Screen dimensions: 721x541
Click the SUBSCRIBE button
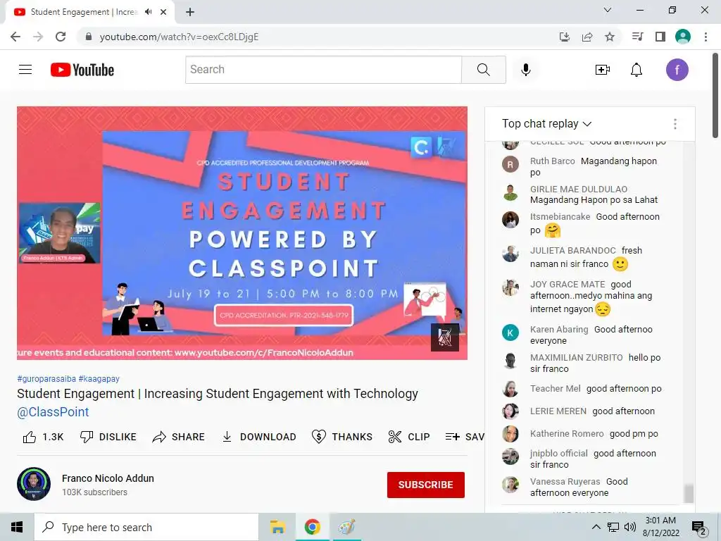(426, 485)
